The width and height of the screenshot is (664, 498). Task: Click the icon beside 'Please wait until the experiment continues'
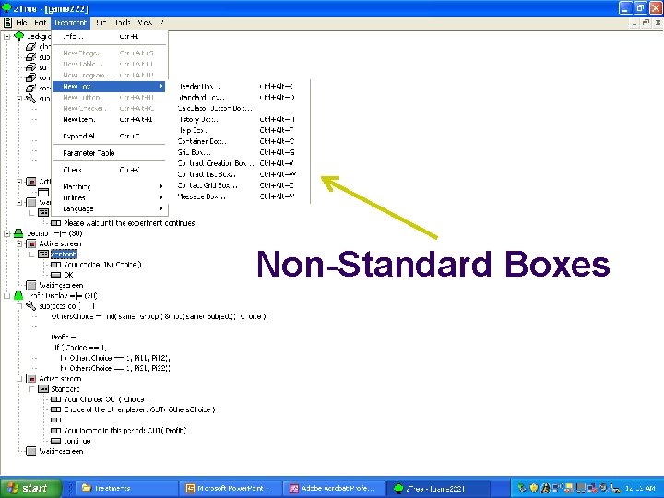55,223
